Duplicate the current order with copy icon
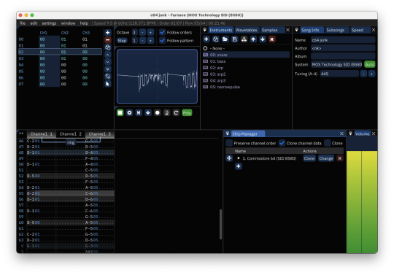The height and width of the screenshot is (275, 394). click(107, 47)
